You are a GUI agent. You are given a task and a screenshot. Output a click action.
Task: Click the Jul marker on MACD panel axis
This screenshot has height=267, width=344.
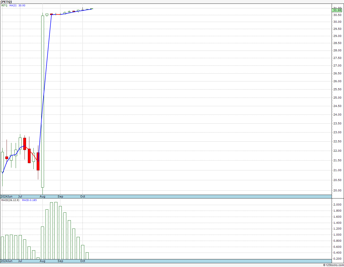pyautogui.click(x=20, y=261)
